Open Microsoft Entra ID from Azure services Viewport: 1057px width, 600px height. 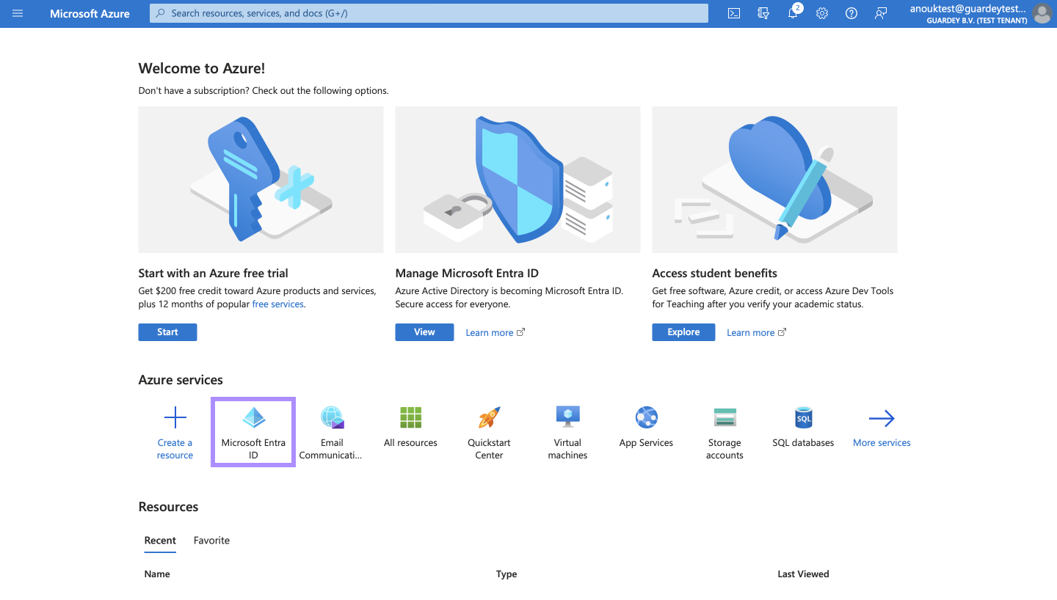coord(253,431)
